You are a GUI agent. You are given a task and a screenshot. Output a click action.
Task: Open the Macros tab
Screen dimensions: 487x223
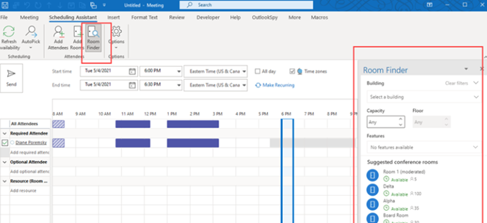tap(320, 17)
